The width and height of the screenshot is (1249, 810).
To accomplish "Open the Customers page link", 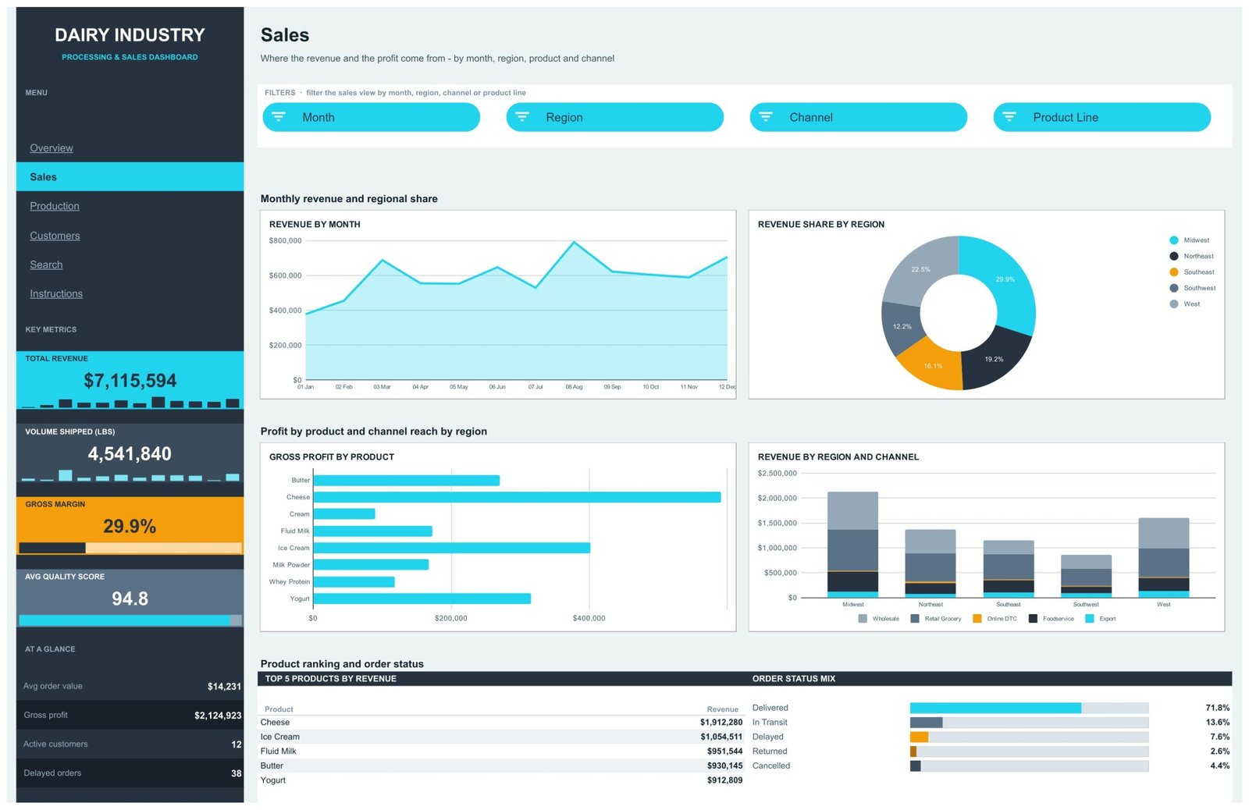I will (x=55, y=236).
